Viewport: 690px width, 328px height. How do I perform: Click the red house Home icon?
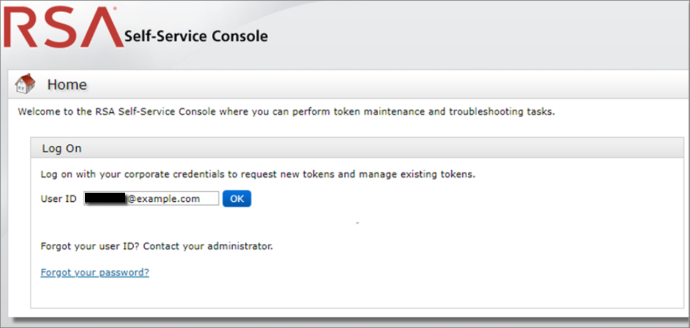click(25, 84)
